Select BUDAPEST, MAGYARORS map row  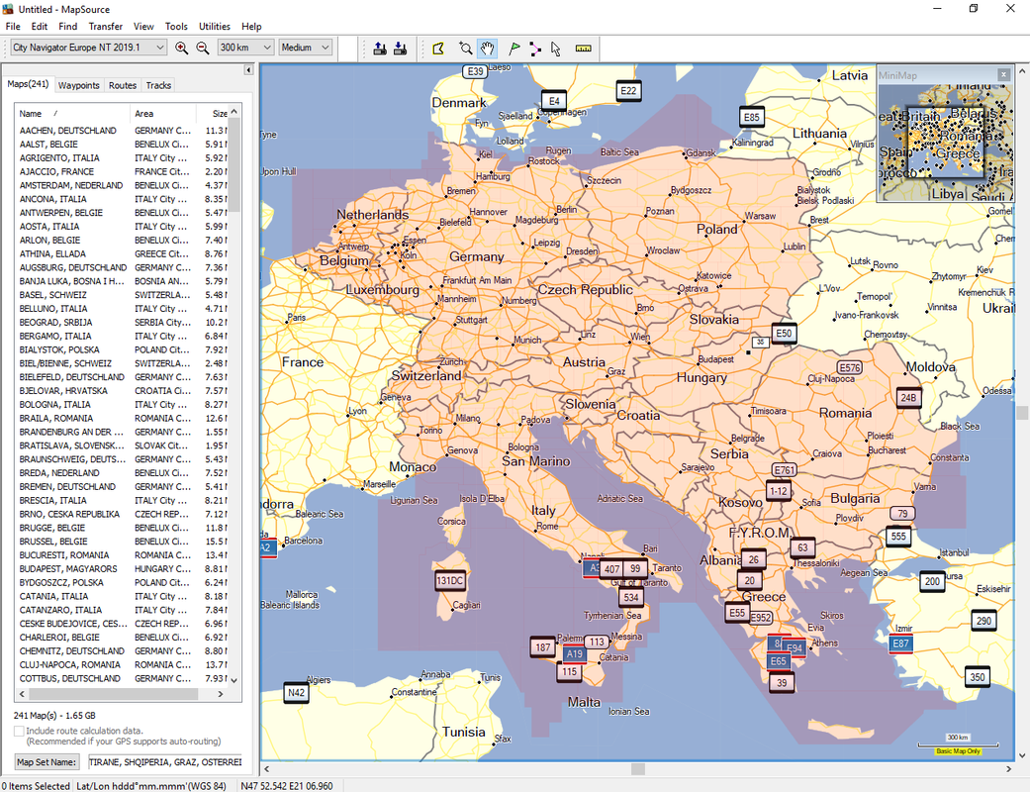(x=122, y=569)
